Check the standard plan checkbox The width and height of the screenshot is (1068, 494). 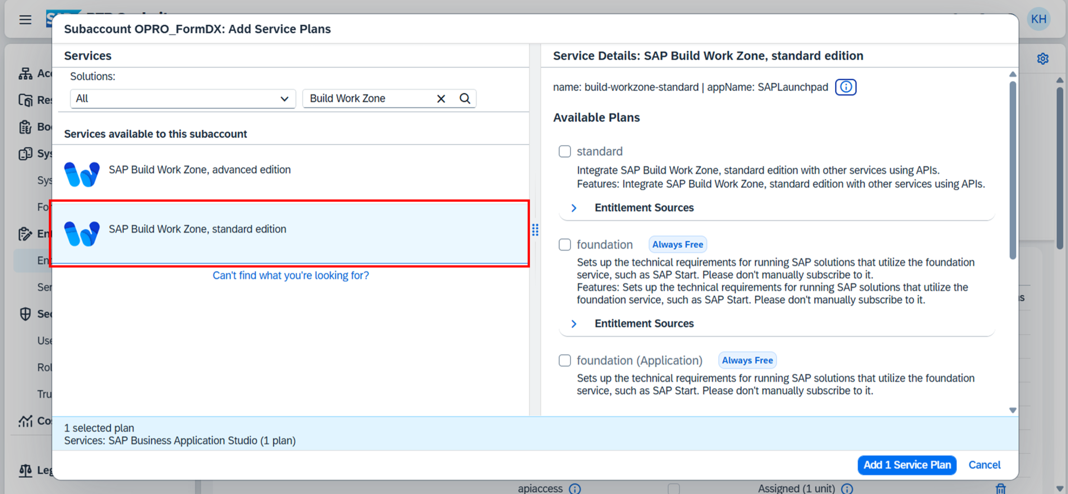pyautogui.click(x=564, y=152)
